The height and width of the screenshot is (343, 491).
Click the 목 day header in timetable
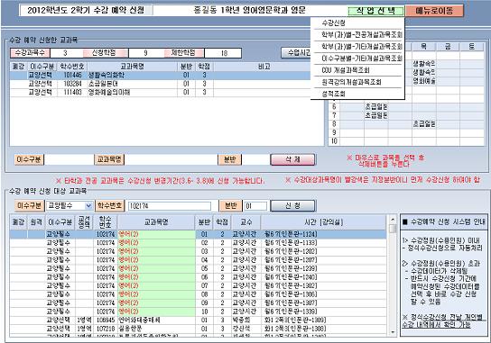pos(423,47)
